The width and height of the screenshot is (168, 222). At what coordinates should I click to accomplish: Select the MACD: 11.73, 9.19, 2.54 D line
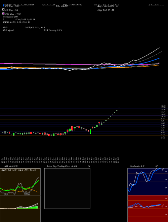(x=16, y=22)
